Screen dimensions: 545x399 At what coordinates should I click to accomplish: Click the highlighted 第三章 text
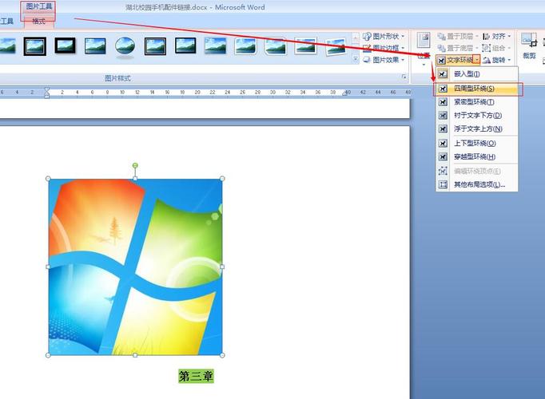coord(196,376)
